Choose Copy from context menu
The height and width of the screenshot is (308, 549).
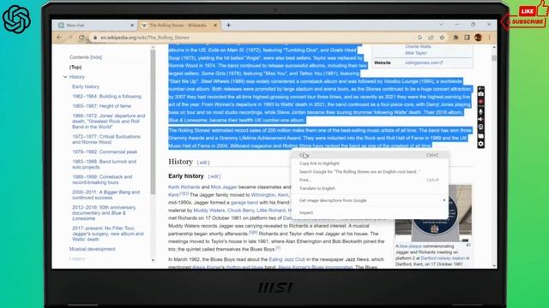click(370, 155)
